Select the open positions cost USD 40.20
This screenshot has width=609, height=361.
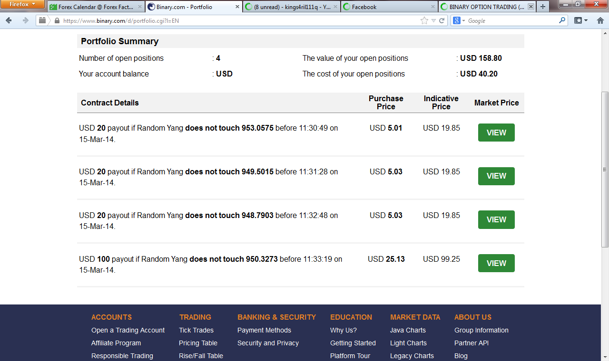point(479,74)
